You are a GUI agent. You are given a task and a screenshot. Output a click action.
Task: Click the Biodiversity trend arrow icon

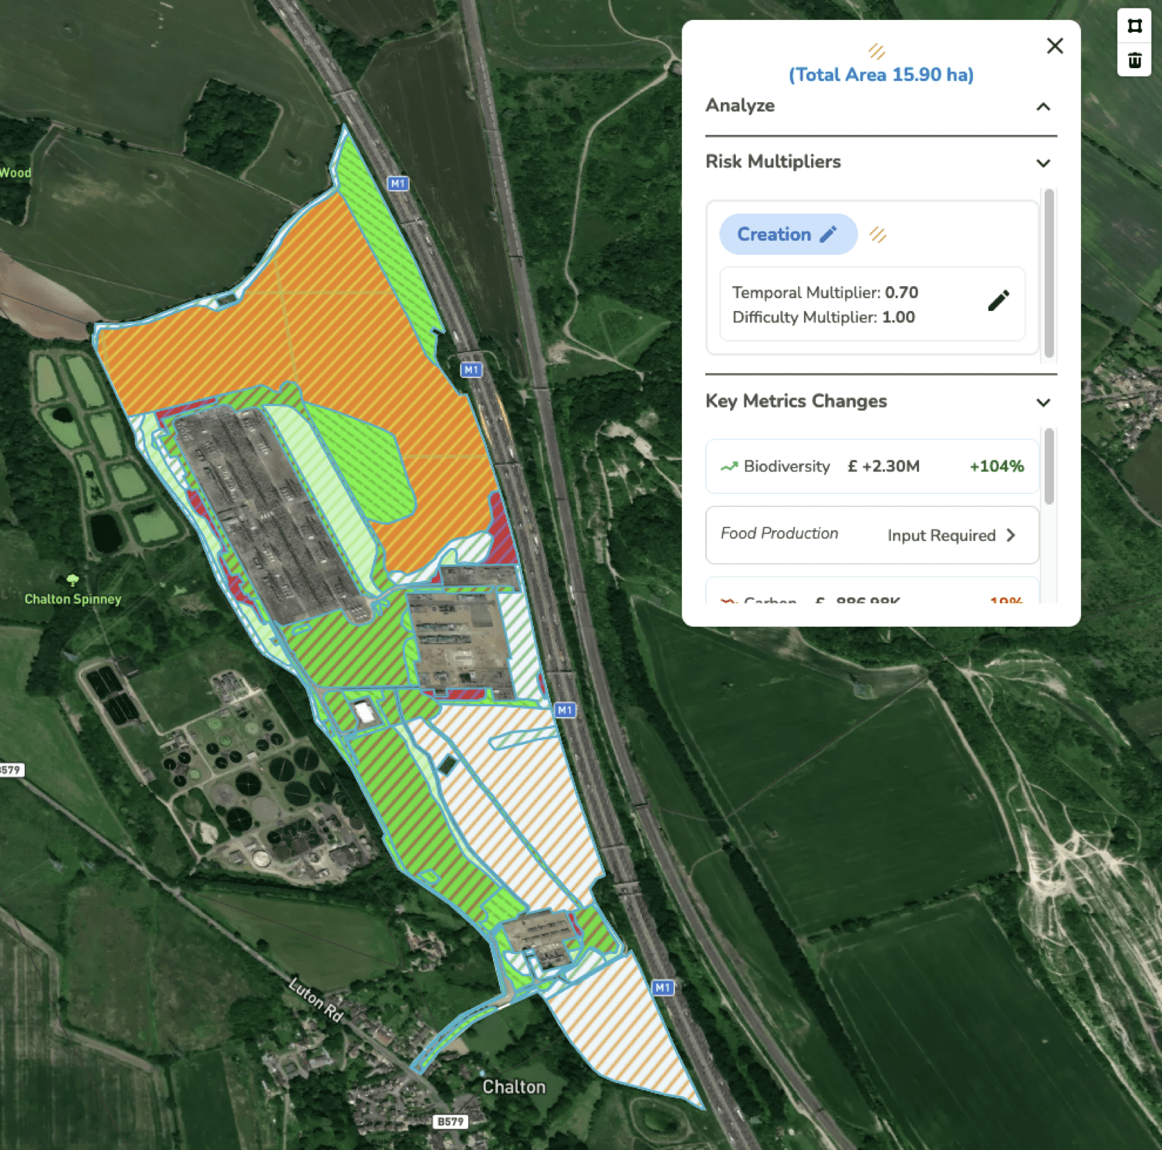[729, 466]
